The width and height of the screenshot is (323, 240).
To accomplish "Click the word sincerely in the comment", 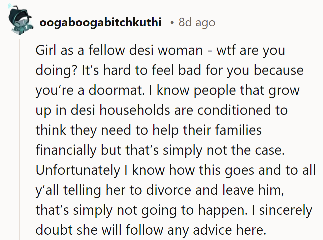I will point(286,210).
